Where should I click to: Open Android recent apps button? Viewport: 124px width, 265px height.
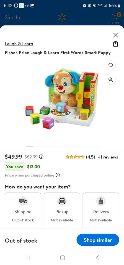point(28,258)
